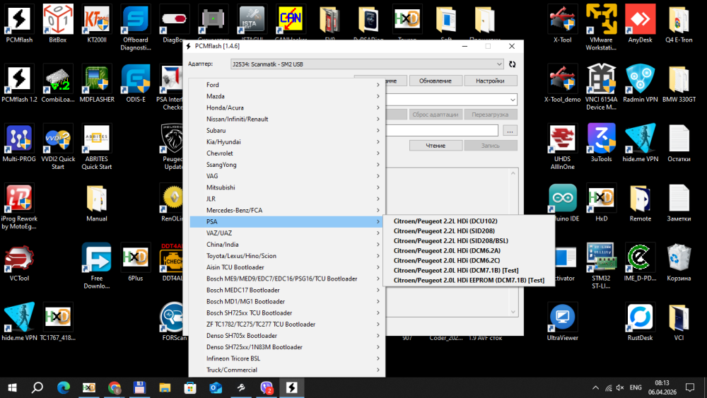
Task: Launch MDFLASHER from the desktop
Action: 96,83
